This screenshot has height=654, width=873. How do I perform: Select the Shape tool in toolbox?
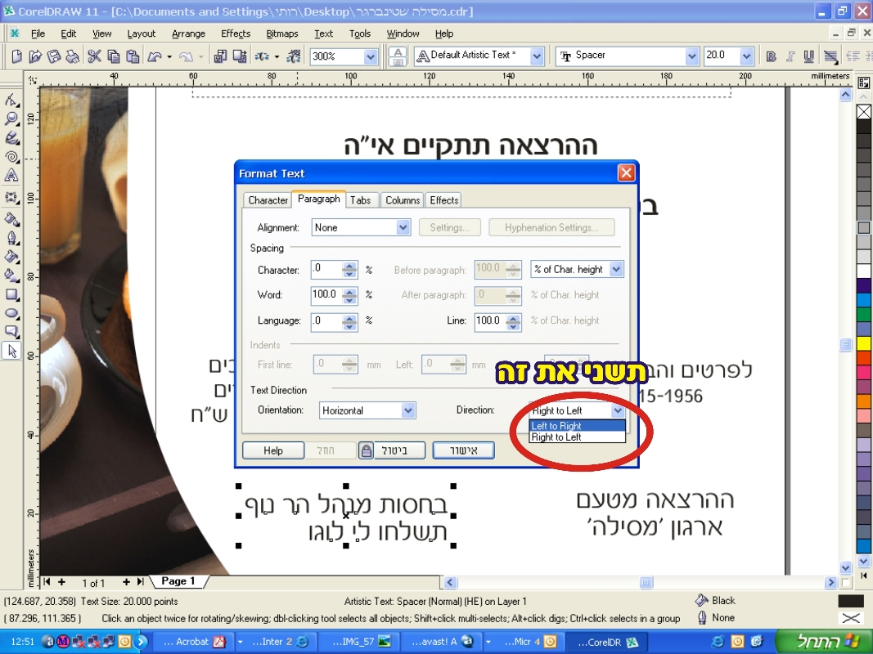[11, 100]
